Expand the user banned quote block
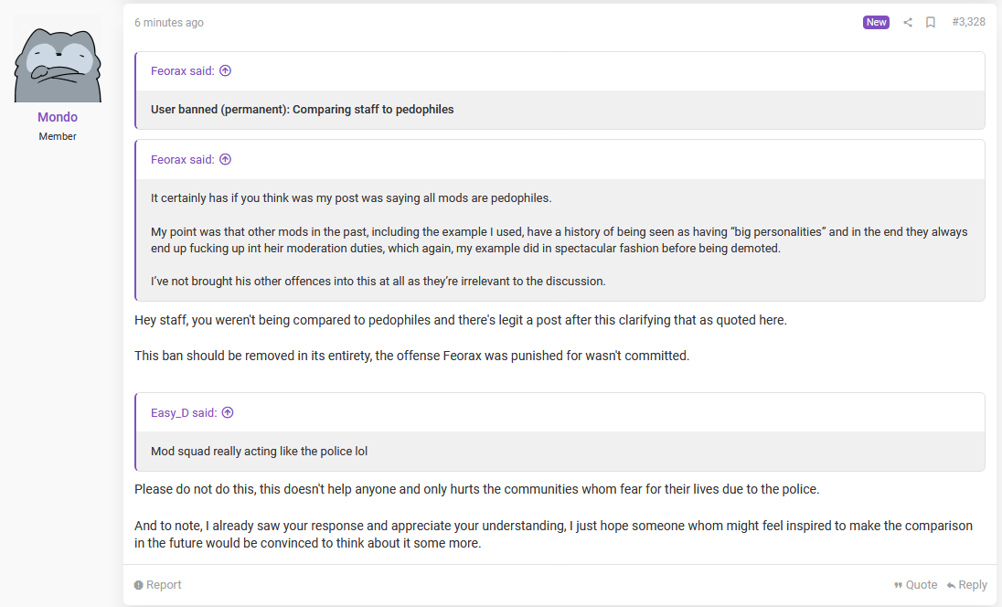 (560, 110)
